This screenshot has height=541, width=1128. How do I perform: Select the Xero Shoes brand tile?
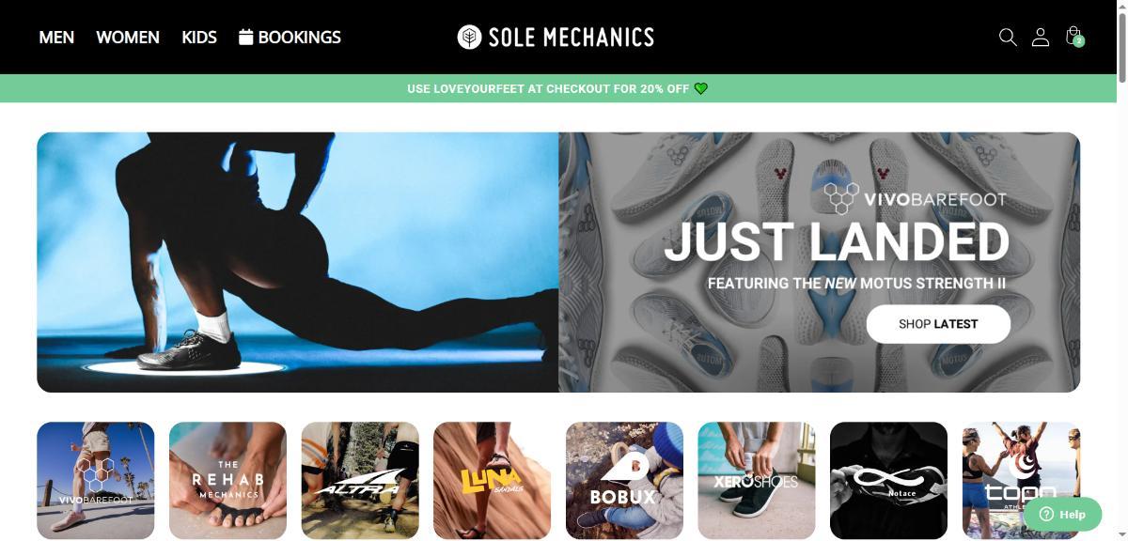[757, 480]
